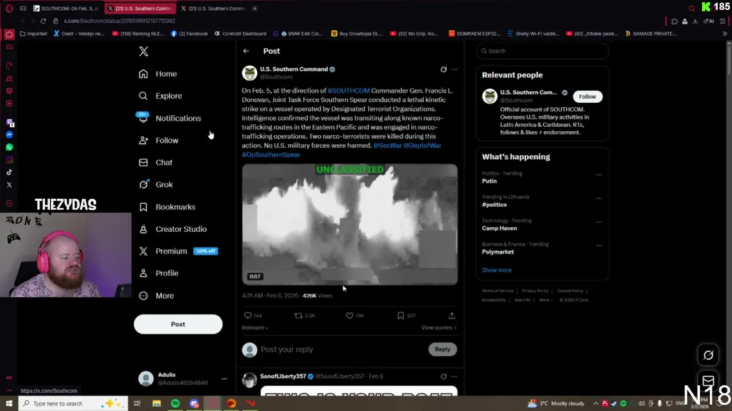Open the Imported bookmarks folder

(x=33, y=34)
